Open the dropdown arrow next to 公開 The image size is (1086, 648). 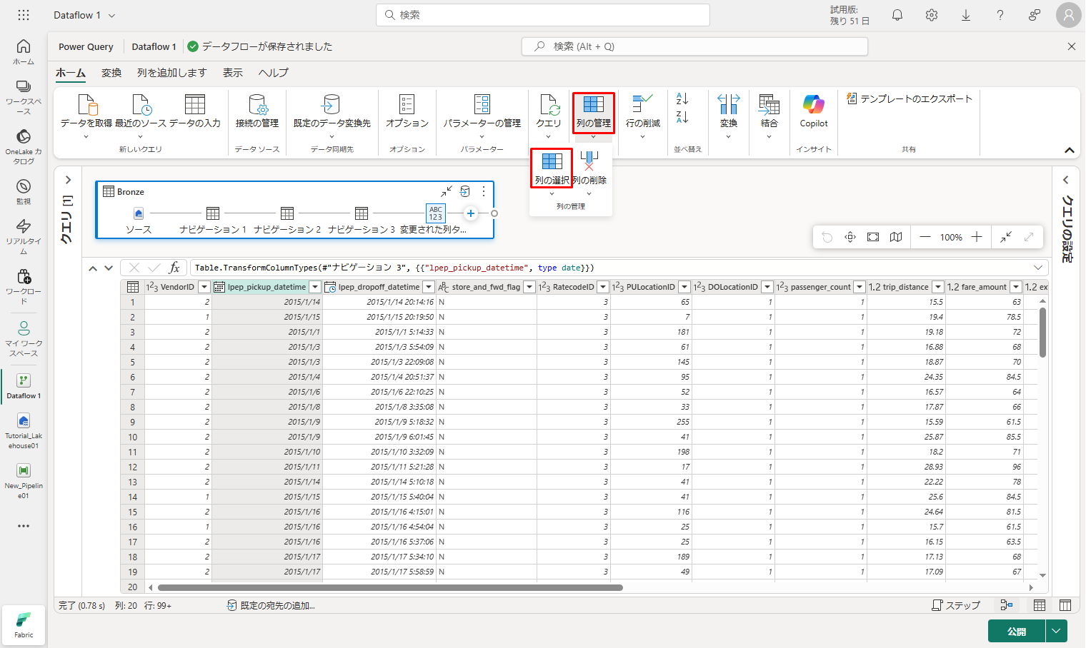click(1056, 632)
